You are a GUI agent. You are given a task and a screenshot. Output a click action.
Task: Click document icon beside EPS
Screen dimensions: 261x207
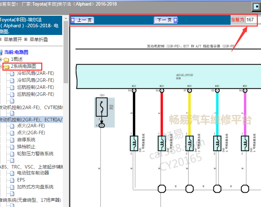coord(12,180)
